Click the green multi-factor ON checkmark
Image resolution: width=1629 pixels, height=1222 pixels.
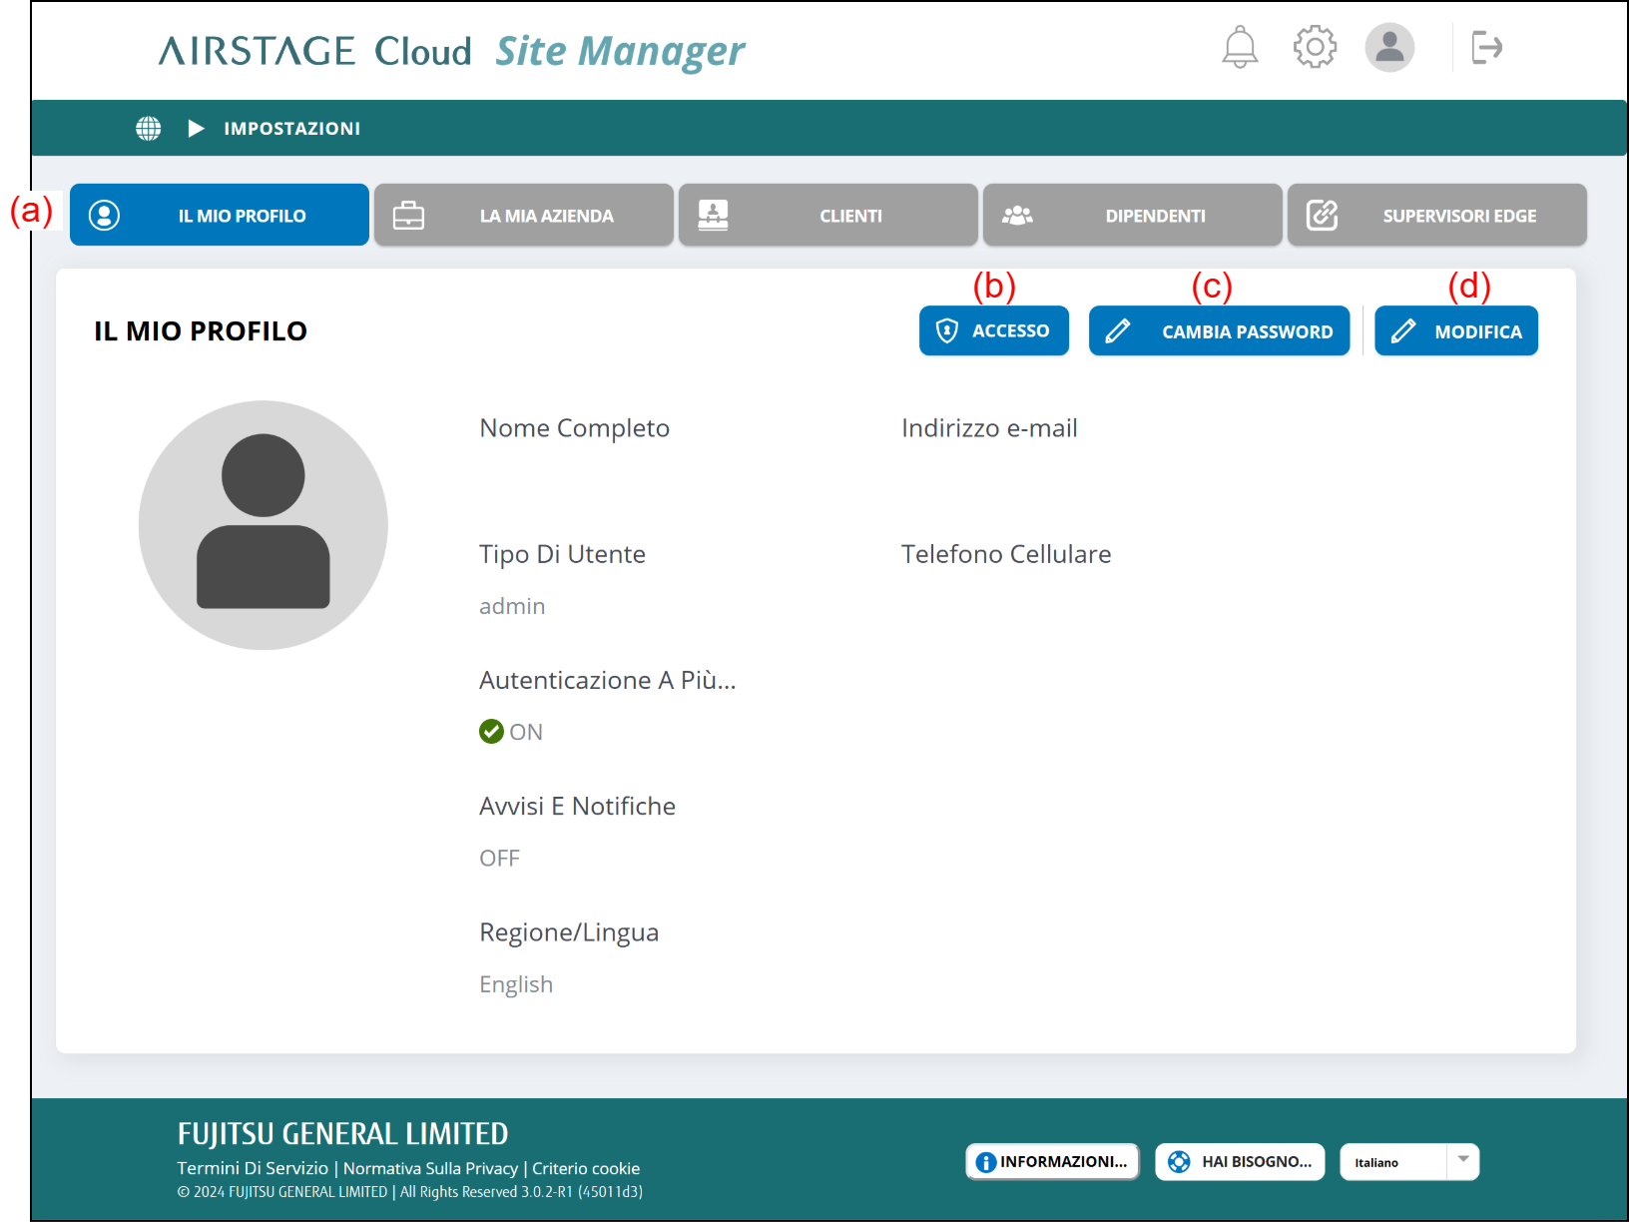(491, 732)
